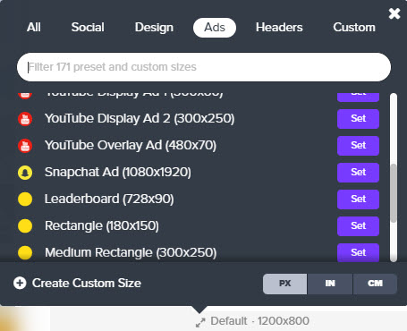The width and height of the screenshot is (407, 331).
Task: Switch units to IN
Action: coord(330,284)
